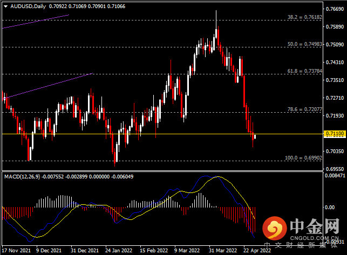This screenshot has width=347, height=255.
Task: Click the CNGOLD.COM.CN watermark text
Action: click(314, 238)
